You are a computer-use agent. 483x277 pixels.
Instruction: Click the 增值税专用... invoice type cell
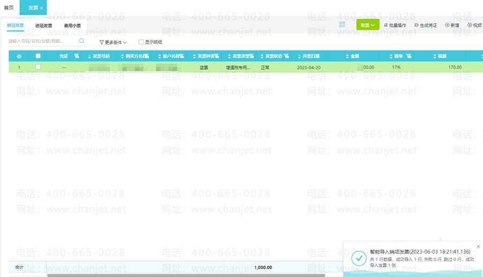238,68
